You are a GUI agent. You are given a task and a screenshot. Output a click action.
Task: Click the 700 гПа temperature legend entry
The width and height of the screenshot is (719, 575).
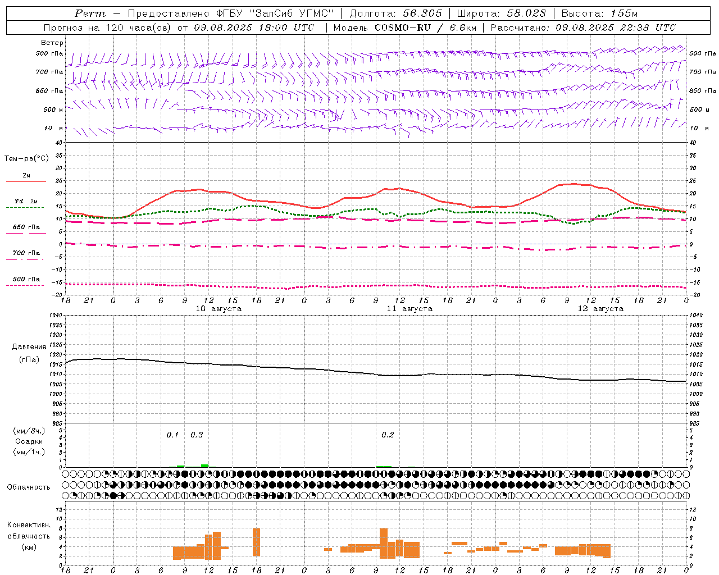(26, 253)
